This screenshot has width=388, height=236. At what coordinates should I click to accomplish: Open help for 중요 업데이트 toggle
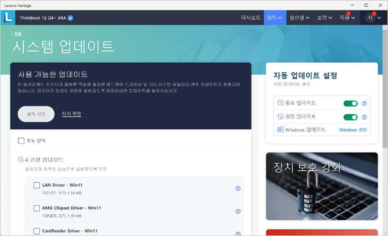click(x=364, y=103)
